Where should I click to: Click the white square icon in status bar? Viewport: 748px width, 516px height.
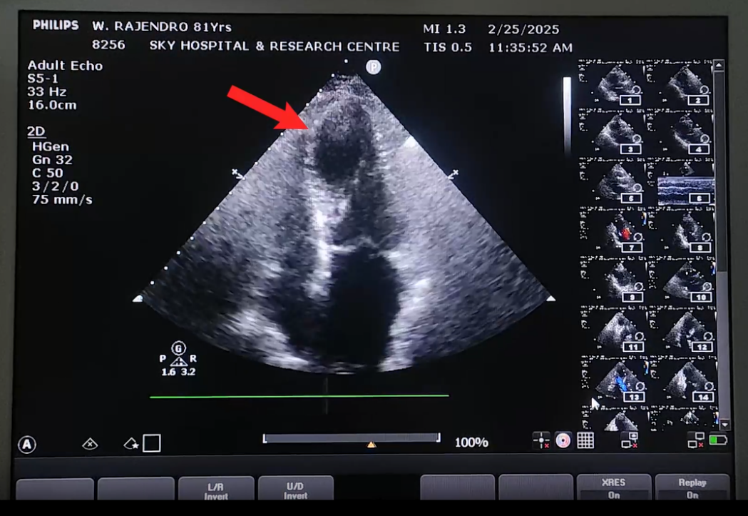pyautogui.click(x=151, y=444)
